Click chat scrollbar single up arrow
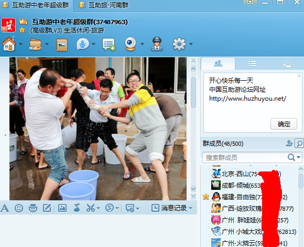 click(x=193, y=68)
